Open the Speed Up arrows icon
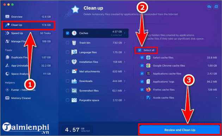 pyautogui.click(x=7, y=33)
